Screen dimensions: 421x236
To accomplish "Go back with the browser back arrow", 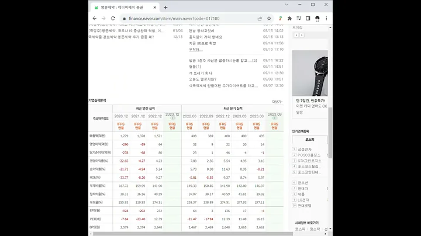I will click(95, 19).
